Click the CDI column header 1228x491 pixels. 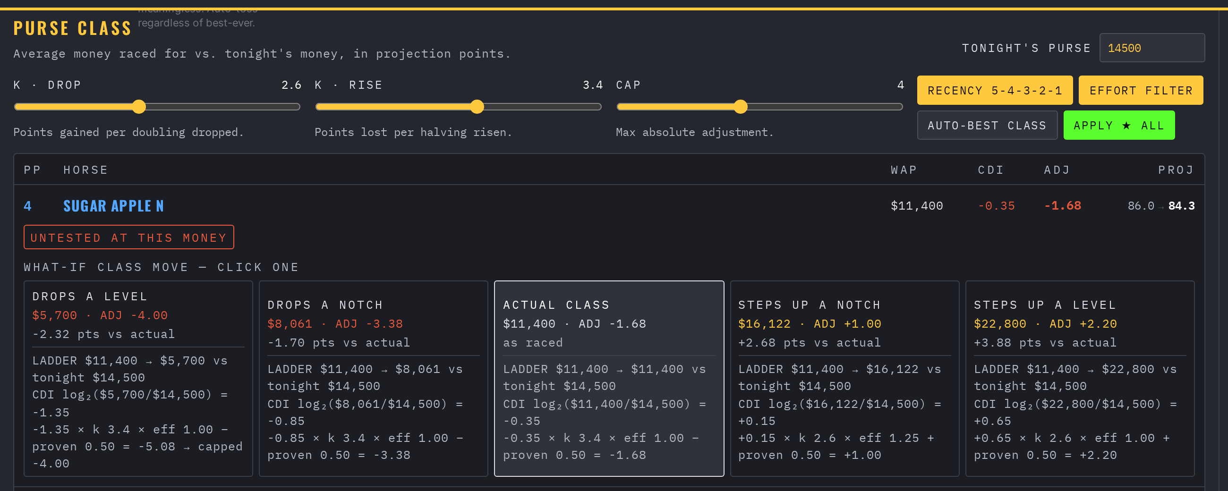[x=990, y=170]
